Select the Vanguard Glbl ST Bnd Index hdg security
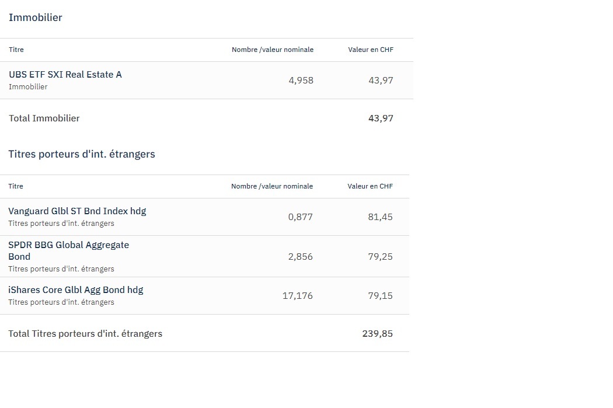Viewport: 613px width, 408px height. [77, 211]
